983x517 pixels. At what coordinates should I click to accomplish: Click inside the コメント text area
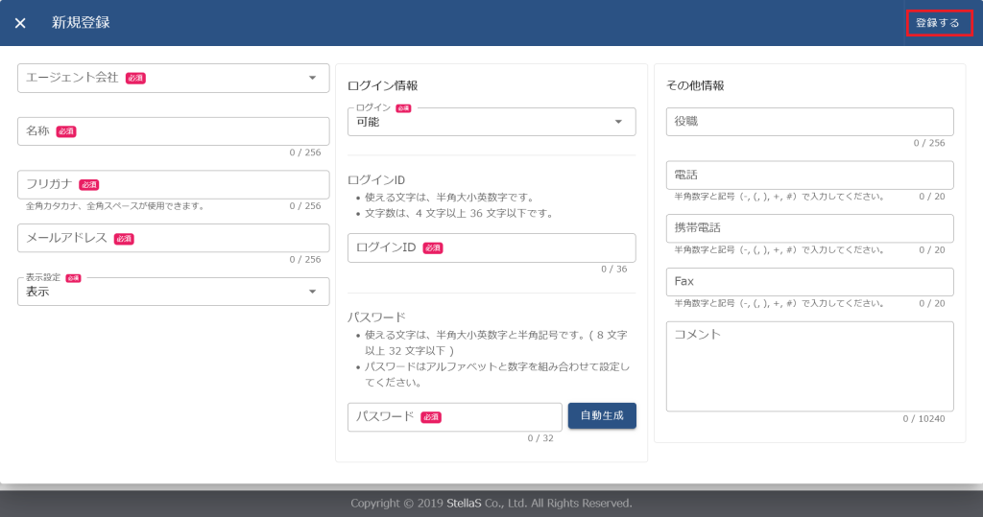[x=808, y=367]
